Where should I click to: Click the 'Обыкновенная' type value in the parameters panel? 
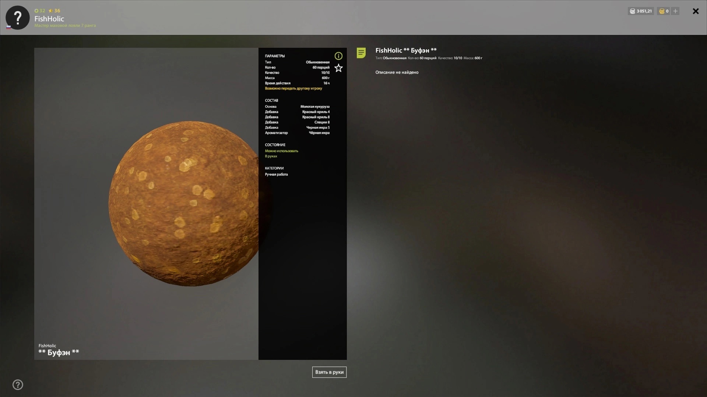pos(318,62)
